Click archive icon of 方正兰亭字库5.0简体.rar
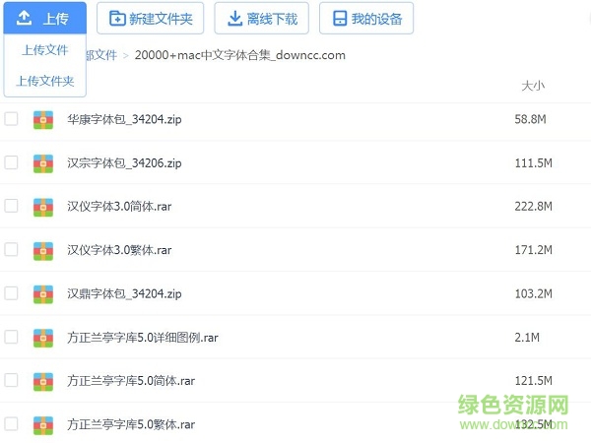Image resolution: width=591 pixels, height=443 pixels. (x=43, y=382)
